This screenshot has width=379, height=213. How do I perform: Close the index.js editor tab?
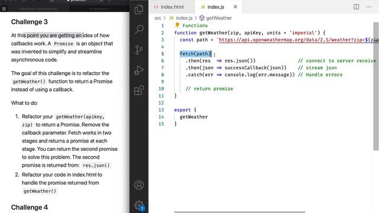(x=235, y=7)
